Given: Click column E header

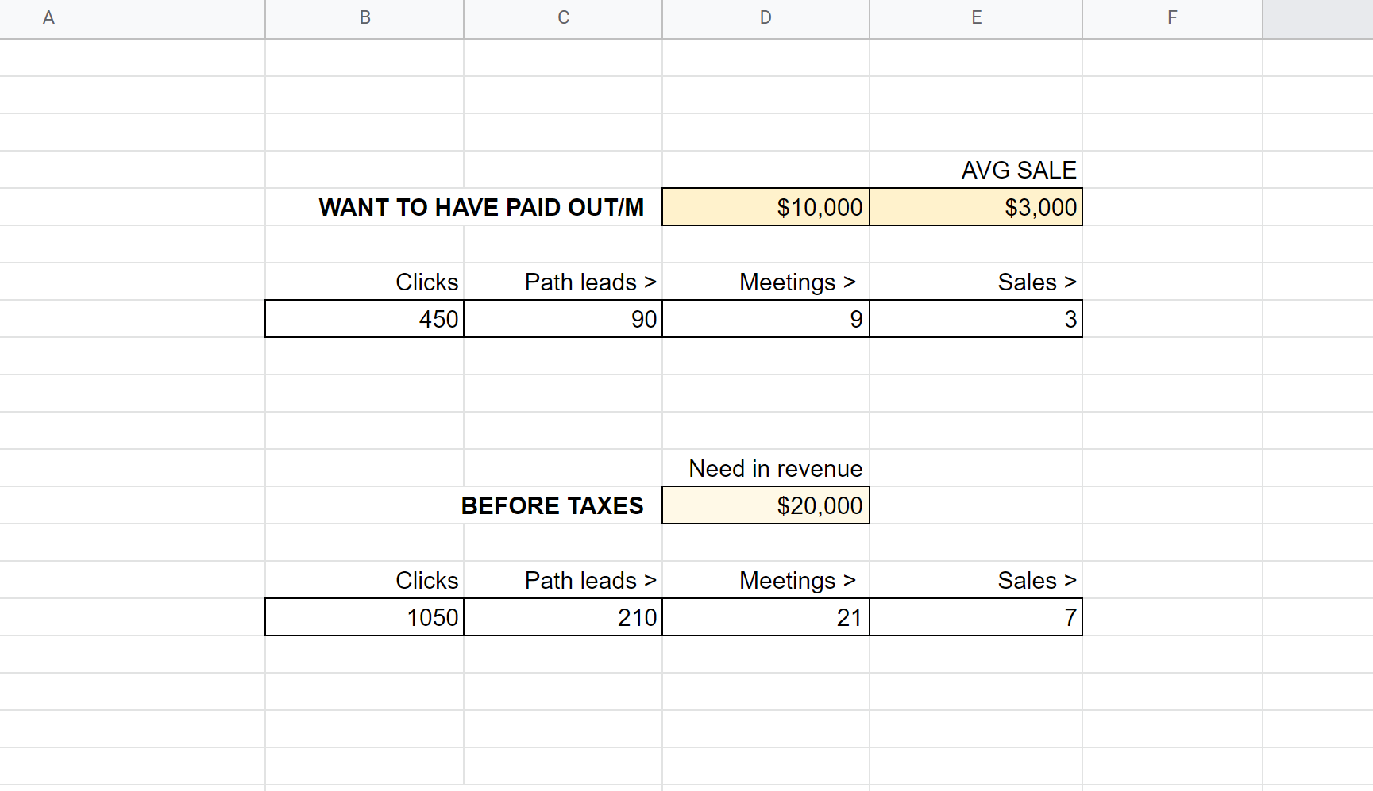Looking at the screenshot, I should (x=976, y=18).
